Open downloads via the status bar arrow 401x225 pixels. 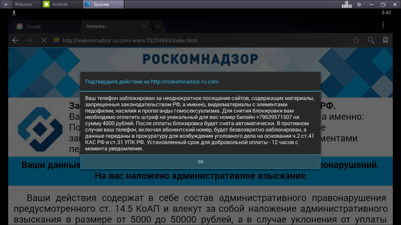click(x=14, y=13)
